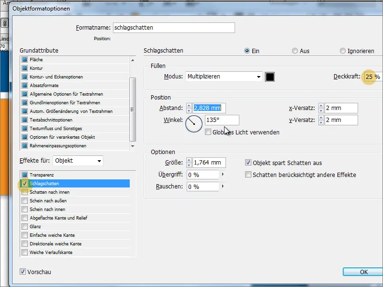Image resolution: width=383 pixels, height=287 pixels.
Task: Toggle Optionen für verankertes Objekt icon
Action: 25,137
